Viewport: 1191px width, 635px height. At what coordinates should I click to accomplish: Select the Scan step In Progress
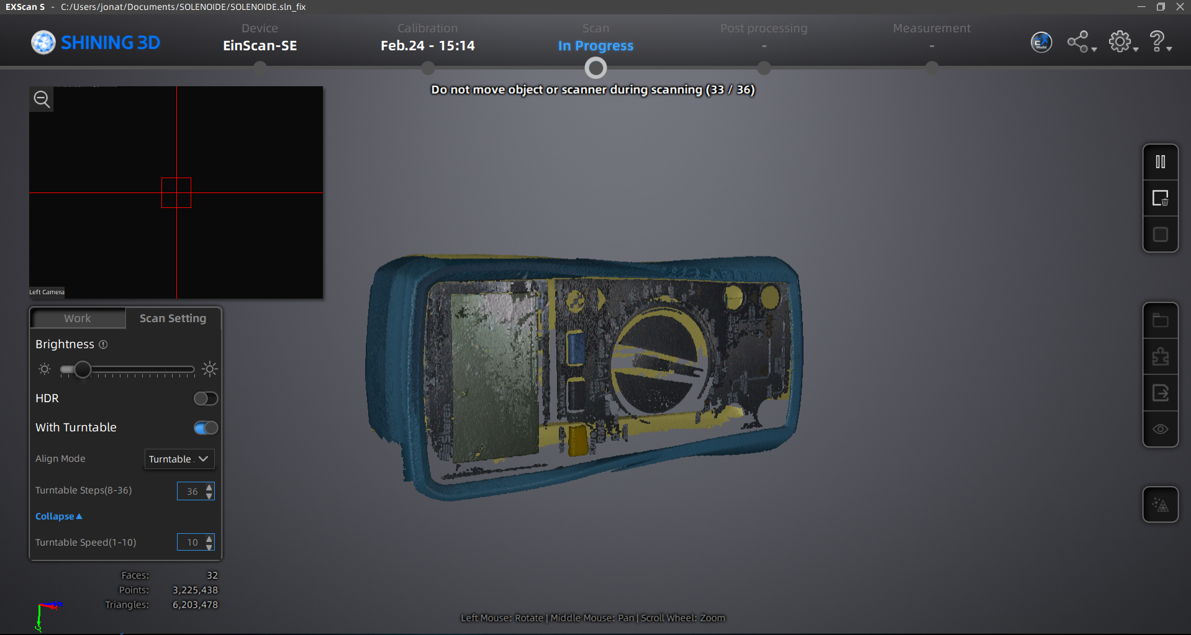[595, 38]
